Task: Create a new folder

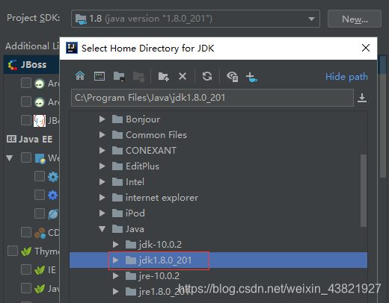Action: click(x=164, y=76)
